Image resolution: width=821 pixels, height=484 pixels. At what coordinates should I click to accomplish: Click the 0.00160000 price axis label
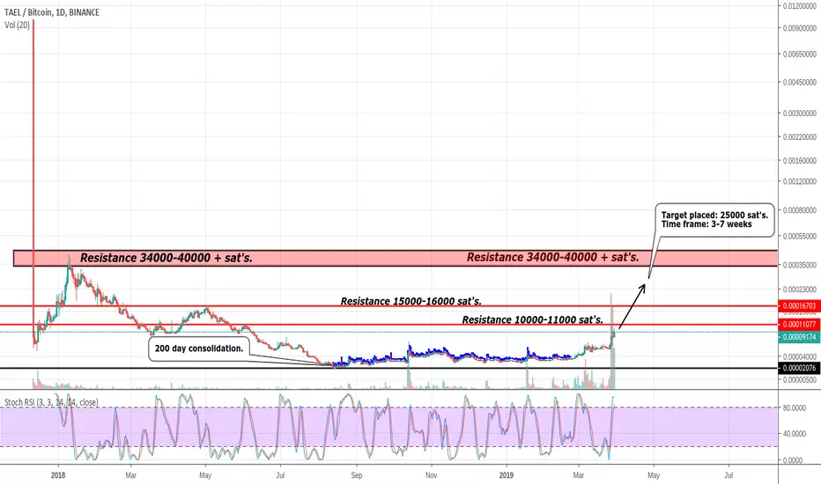click(x=800, y=161)
